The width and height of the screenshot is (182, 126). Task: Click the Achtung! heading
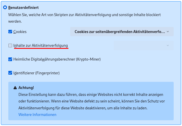pyautogui.click(x=26, y=88)
